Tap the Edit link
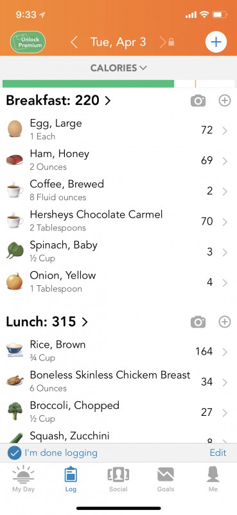237x515 pixels. point(218,453)
